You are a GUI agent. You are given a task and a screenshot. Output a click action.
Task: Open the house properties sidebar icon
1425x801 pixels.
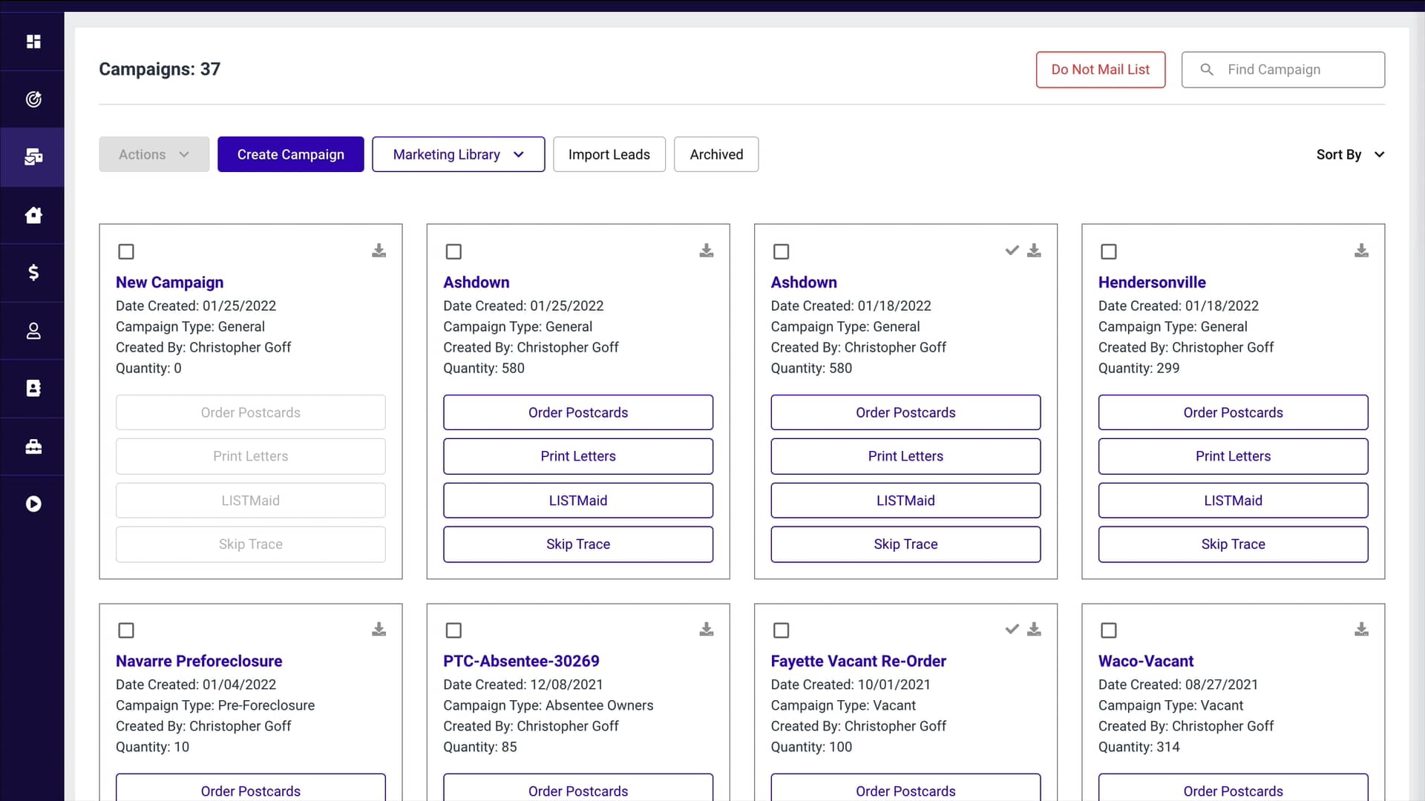tap(33, 215)
